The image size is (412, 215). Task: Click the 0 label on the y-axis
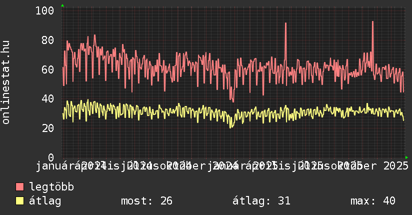tap(50, 157)
